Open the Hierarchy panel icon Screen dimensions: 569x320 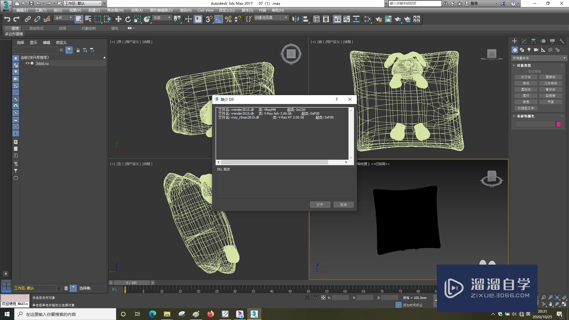point(533,41)
